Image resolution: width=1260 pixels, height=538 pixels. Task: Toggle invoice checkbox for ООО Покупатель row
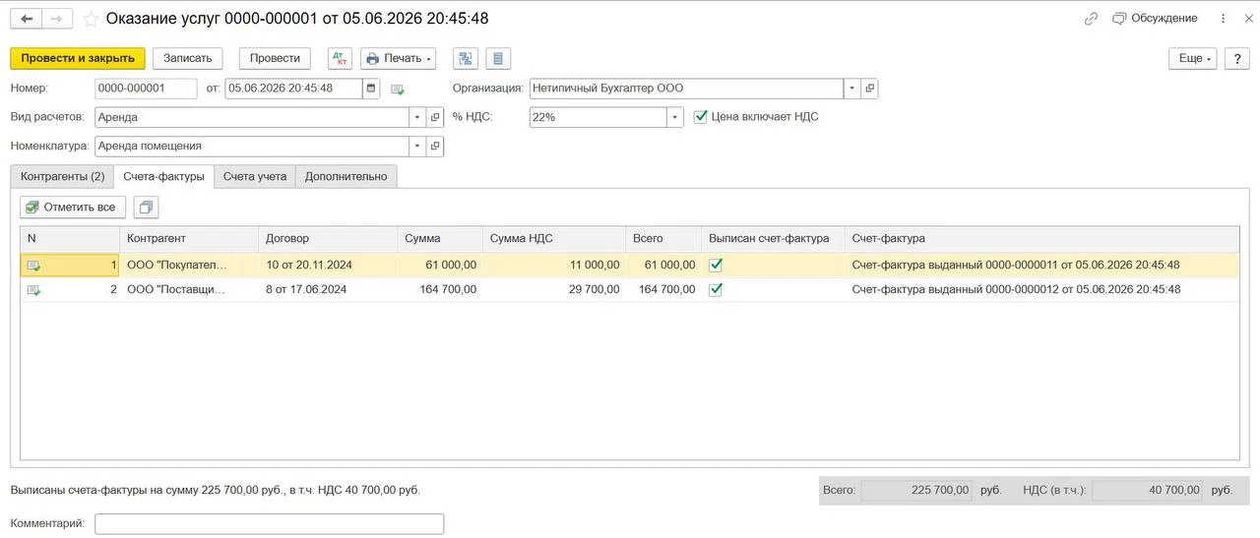[716, 265]
